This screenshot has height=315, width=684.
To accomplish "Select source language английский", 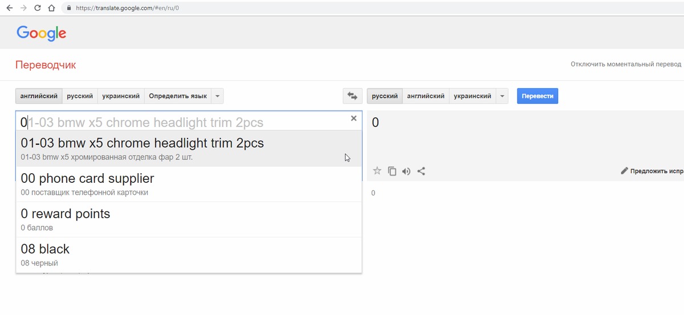I will click(x=39, y=96).
